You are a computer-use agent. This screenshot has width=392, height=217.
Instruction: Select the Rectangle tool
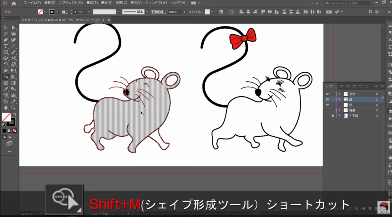pyautogui.click(x=5, y=52)
